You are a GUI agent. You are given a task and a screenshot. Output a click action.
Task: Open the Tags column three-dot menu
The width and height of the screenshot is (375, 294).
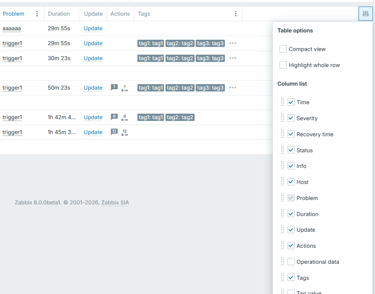[x=235, y=14]
